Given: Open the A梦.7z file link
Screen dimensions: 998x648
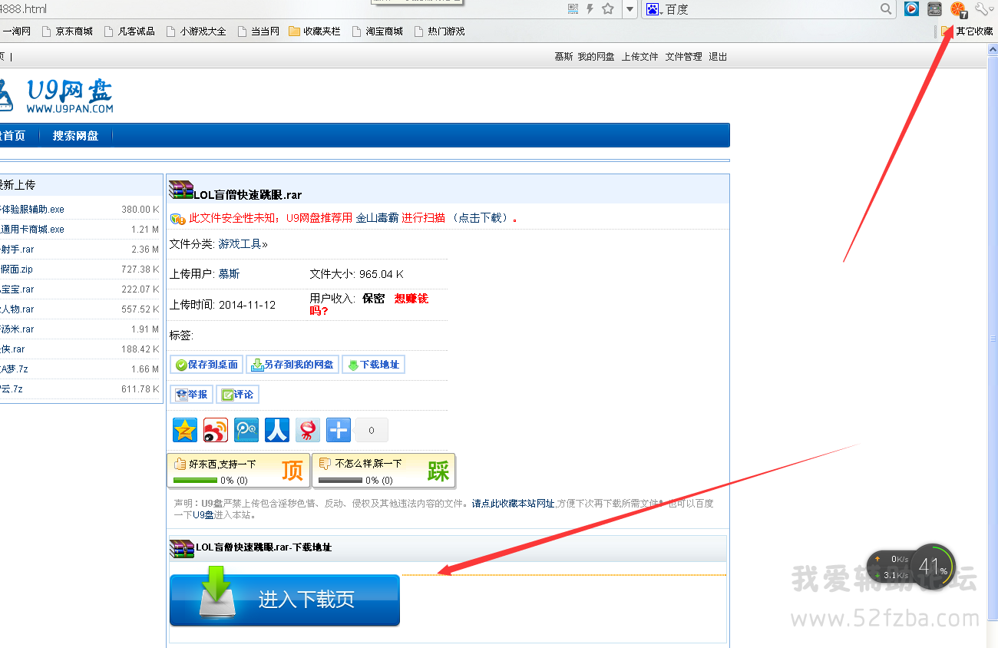Looking at the screenshot, I should coord(14,369).
